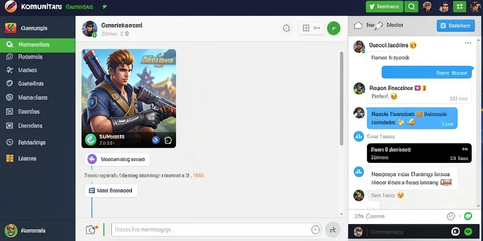The width and height of the screenshot is (483, 241).
Task: Click the checkmark-box icon of 'Geoniies'
Action: coord(9,112)
